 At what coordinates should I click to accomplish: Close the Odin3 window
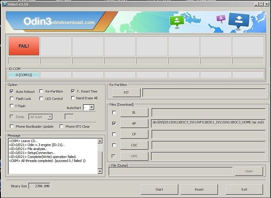[267, 4]
